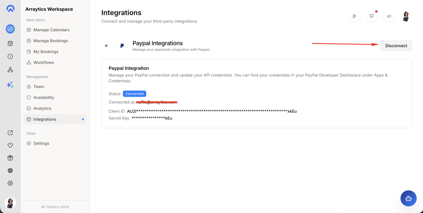Click the megaphone announcements icon
Image resolution: width=423 pixels, height=213 pixels.
[x=388, y=16]
